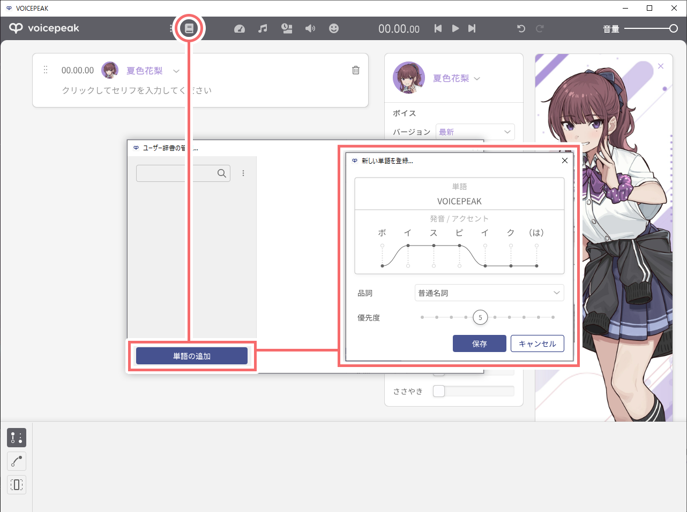
Task: Click the キャンセル button
Action: click(x=537, y=343)
